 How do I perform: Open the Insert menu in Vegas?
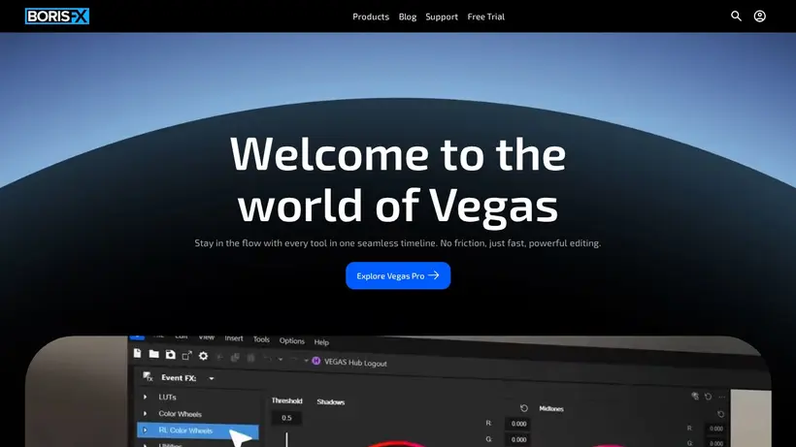click(x=234, y=338)
